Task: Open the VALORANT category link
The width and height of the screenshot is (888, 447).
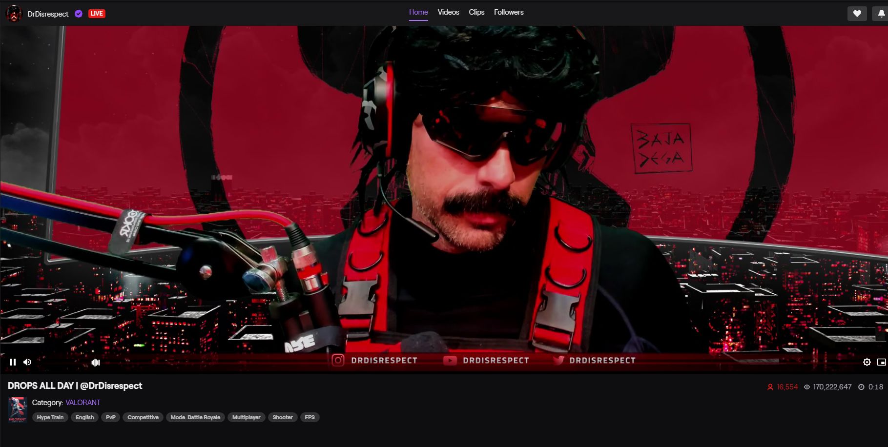Action: tap(83, 402)
